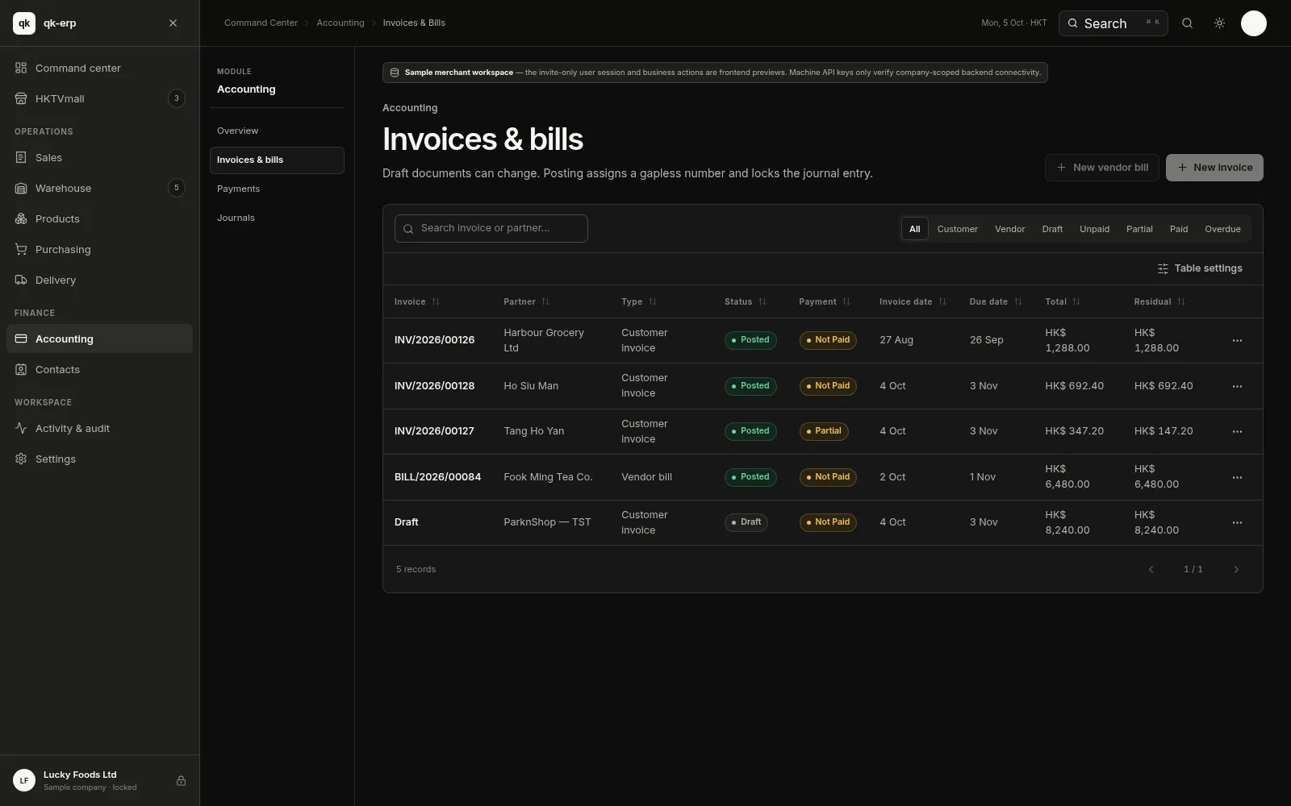Viewport: 1291px width, 806px height.
Task: Open Payments in the Accounting module menu
Action: 277,189
